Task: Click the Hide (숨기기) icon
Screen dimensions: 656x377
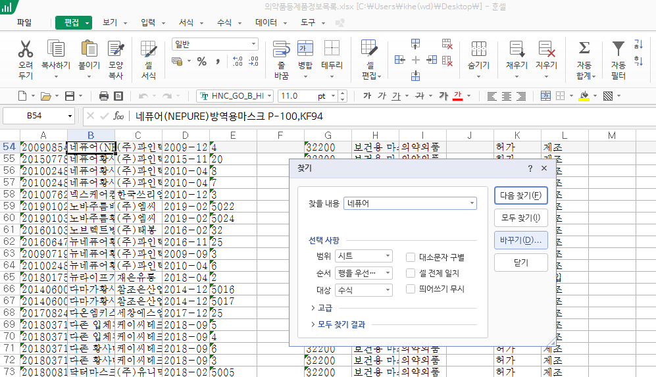Action: (478, 49)
